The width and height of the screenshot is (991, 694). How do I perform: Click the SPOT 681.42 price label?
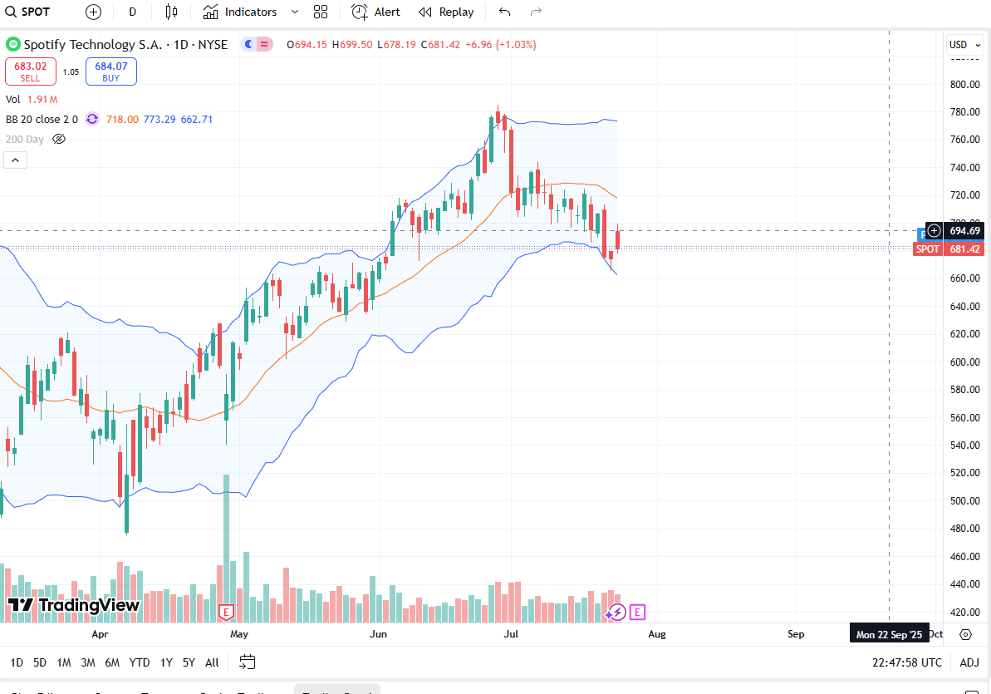pyautogui.click(x=948, y=249)
